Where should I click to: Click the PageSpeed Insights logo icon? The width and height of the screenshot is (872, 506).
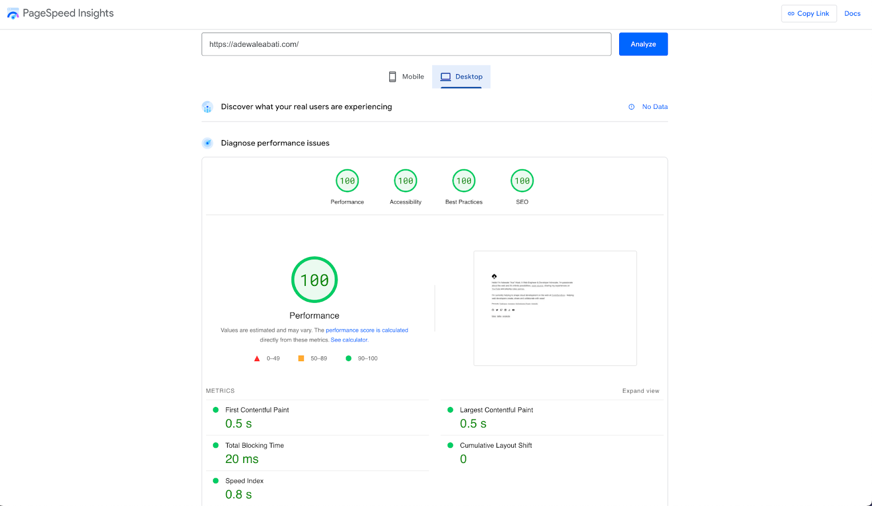click(x=13, y=14)
